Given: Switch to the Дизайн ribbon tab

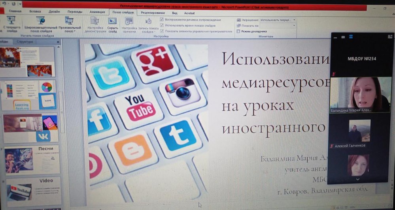Looking at the screenshot, I should click(54, 11).
